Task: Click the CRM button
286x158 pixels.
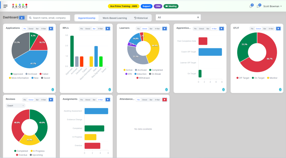Action: (x=158, y=6)
